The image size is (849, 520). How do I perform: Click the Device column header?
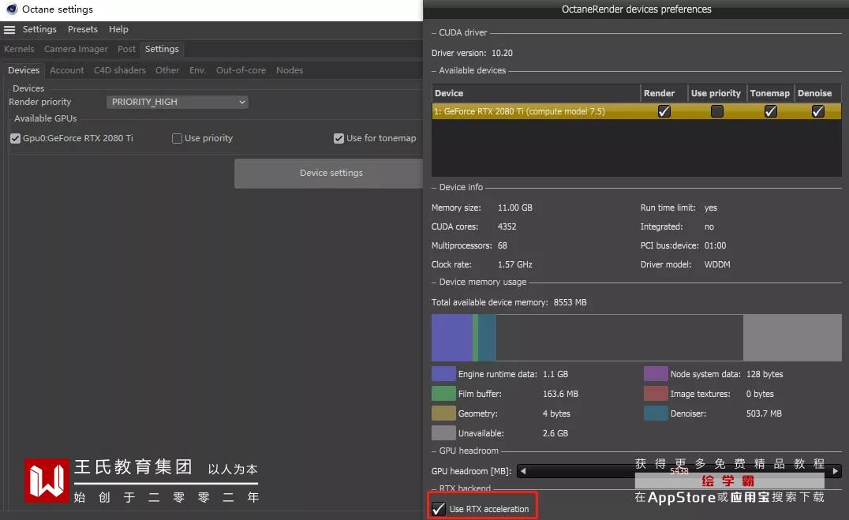click(536, 93)
